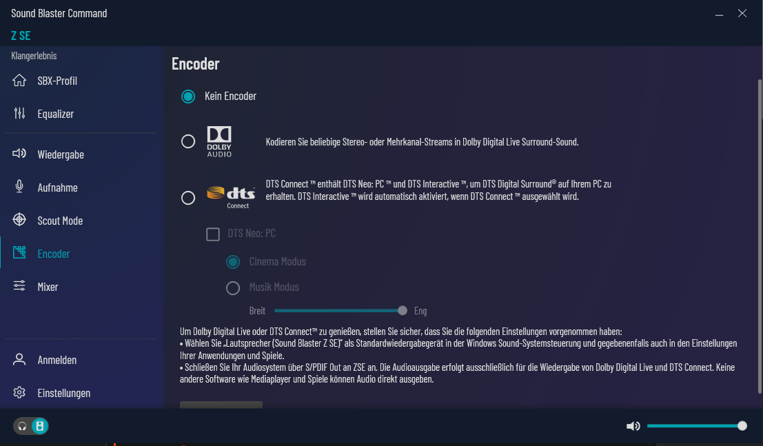Select the DTS Connect radio button
The height and width of the screenshot is (446, 763).
[x=188, y=198]
